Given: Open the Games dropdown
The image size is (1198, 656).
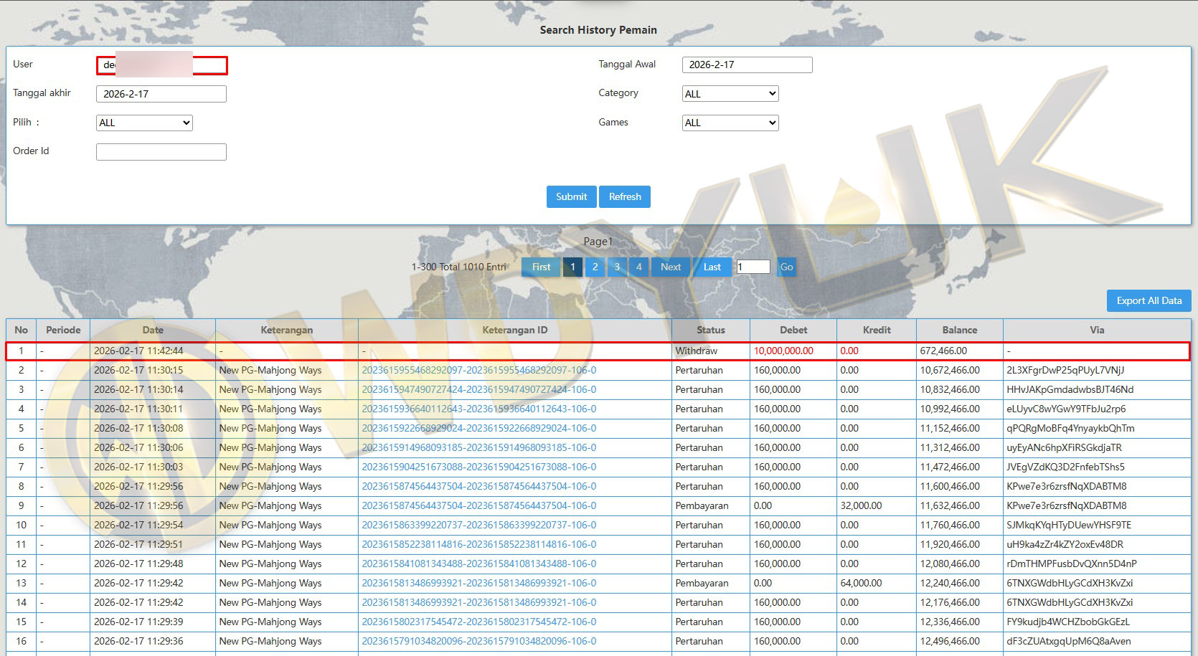Looking at the screenshot, I should [730, 123].
